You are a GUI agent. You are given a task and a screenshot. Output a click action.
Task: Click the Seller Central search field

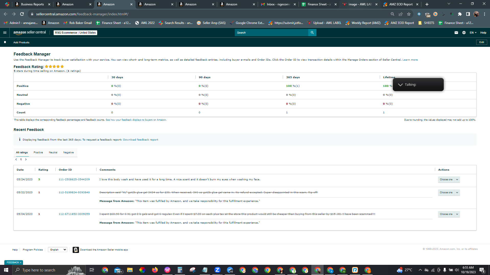pos(272,33)
